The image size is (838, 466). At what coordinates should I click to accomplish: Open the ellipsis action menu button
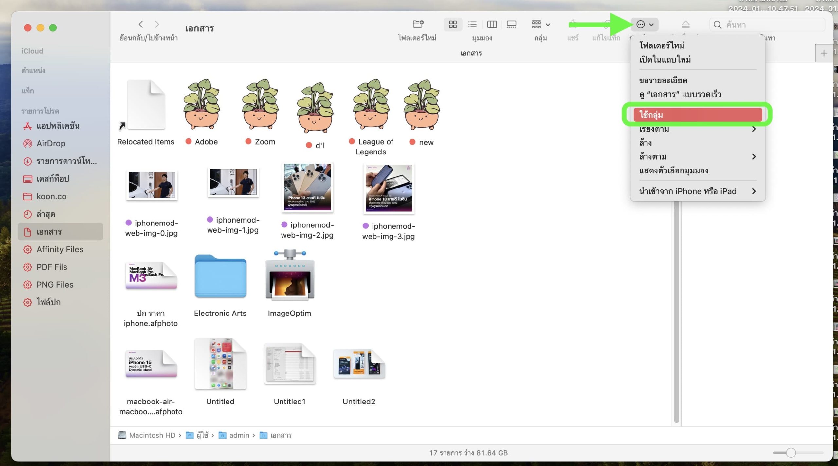click(644, 25)
